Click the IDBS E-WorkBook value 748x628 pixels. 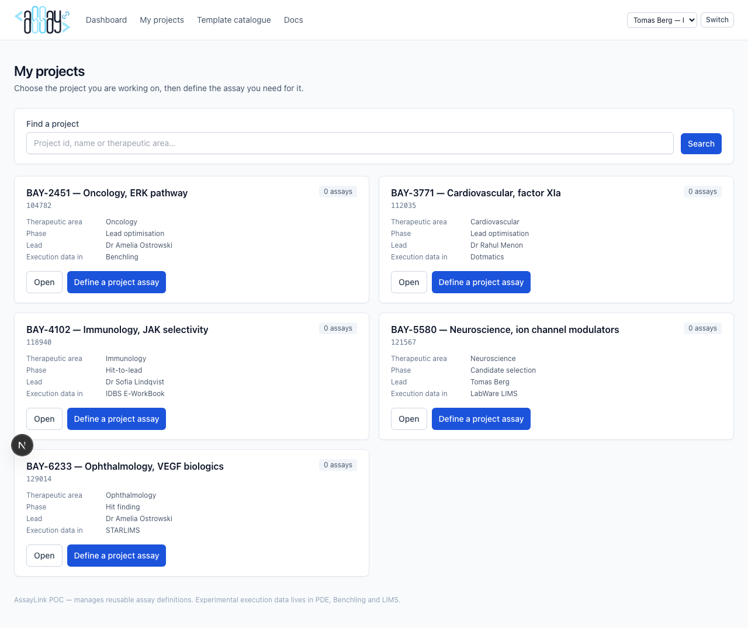pyautogui.click(x=135, y=394)
